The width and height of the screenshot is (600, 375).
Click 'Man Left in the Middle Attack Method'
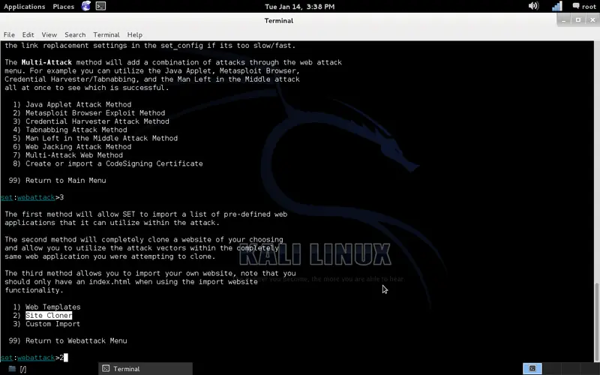click(x=101, y=138)
